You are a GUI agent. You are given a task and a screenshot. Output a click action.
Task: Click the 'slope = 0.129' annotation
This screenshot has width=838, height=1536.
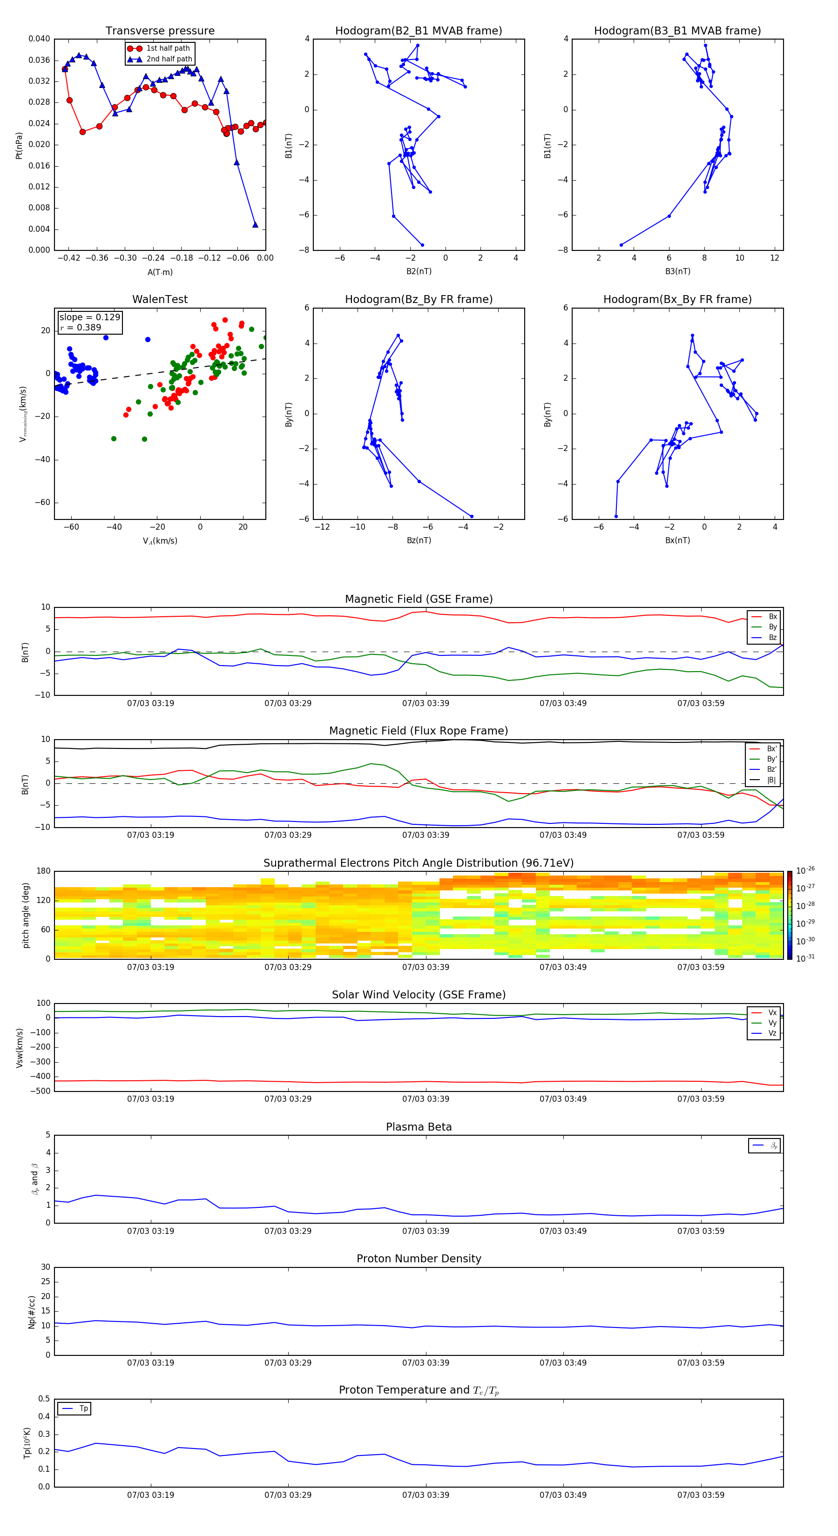(89, 317)
